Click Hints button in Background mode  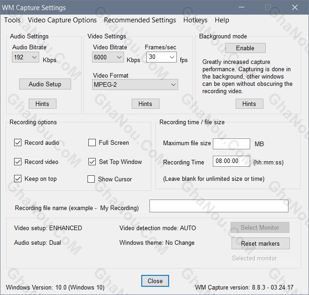click(249, 104)
